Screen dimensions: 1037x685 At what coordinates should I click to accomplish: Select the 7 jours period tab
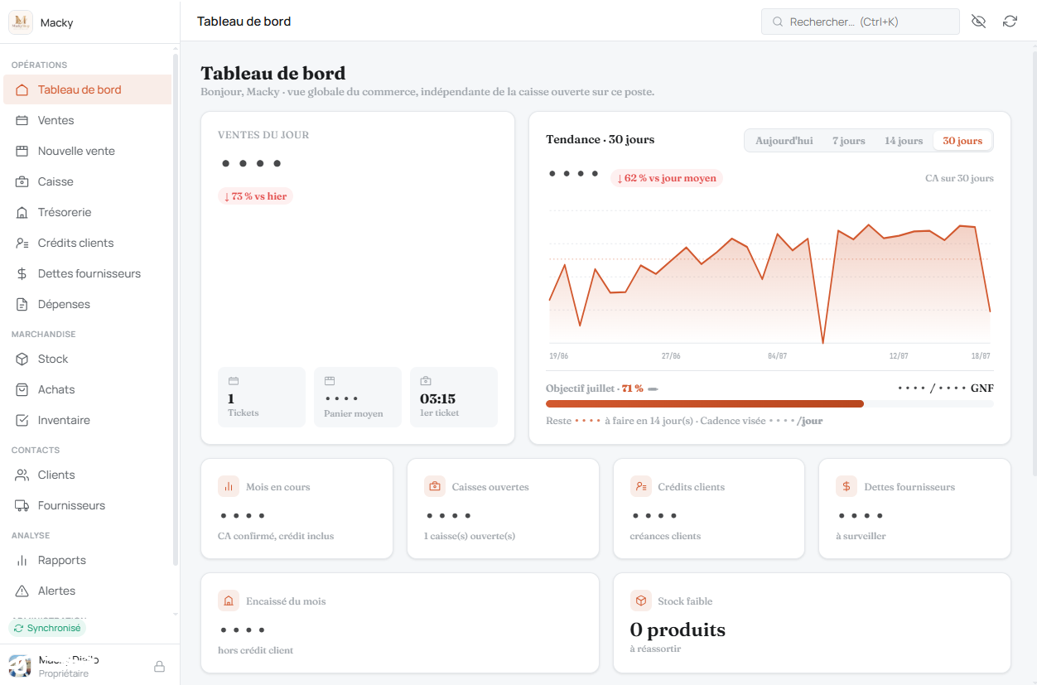point(848,141)
